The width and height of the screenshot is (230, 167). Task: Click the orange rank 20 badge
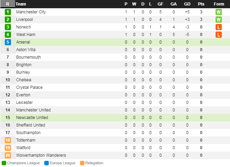(8, 155)
